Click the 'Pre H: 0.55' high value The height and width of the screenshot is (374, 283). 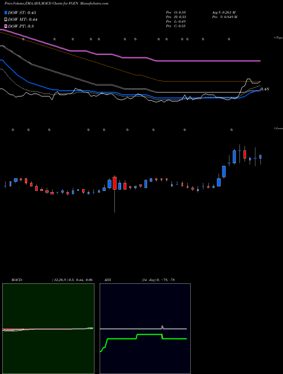[176, 17]
